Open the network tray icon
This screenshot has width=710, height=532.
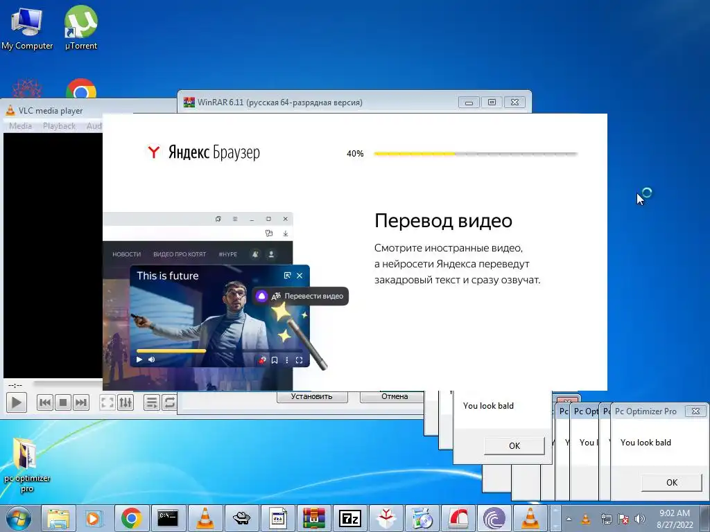[x=606, y=519]
